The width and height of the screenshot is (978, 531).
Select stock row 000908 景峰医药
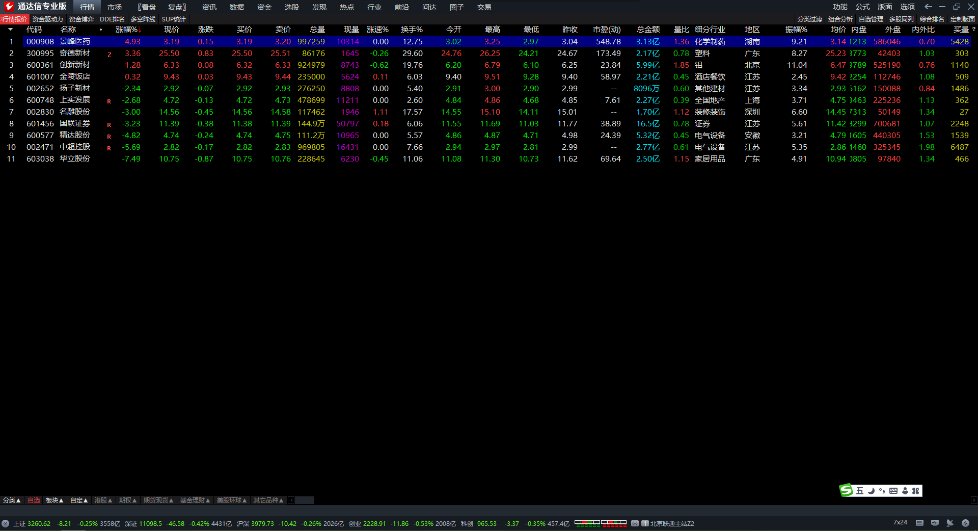pyautogui.click(x=486, y=42)
